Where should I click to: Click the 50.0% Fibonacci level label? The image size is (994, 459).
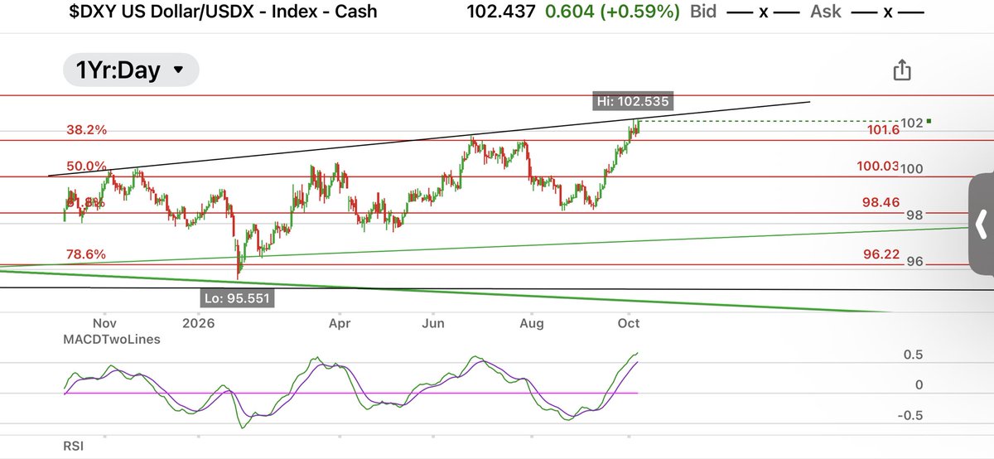86,167
